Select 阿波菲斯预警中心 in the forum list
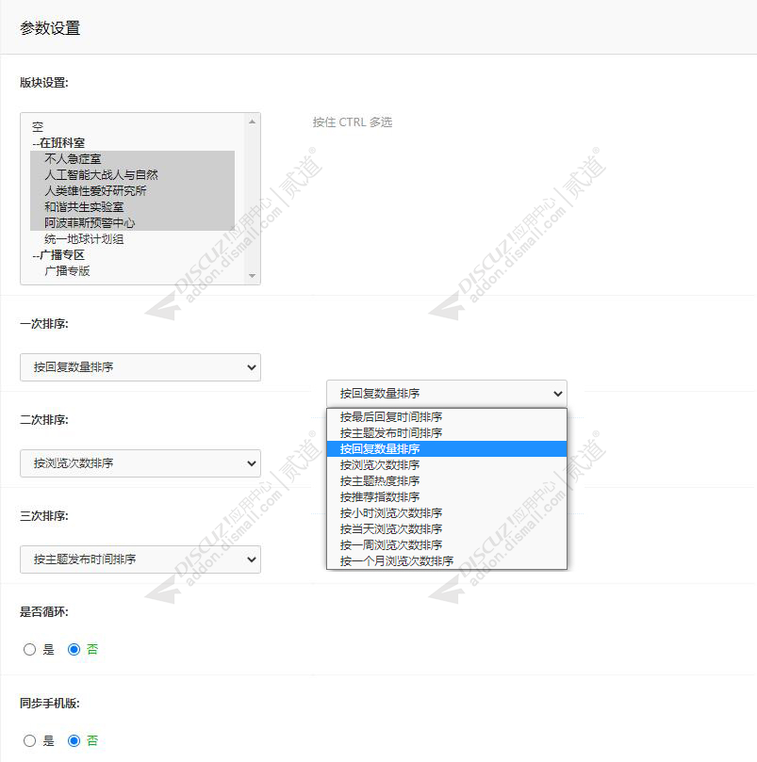Image resolution: width=757 pixels, height=762 pixels. (132, 223)
